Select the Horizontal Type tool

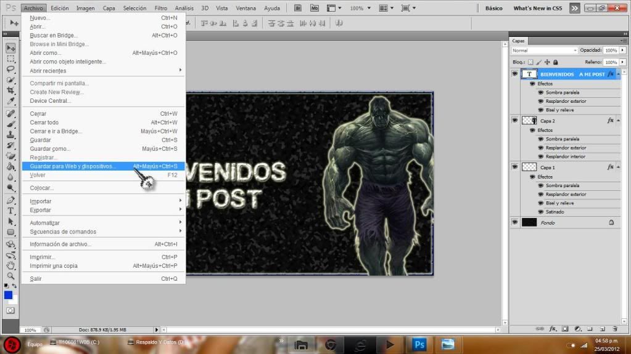[x=10, y=211]
